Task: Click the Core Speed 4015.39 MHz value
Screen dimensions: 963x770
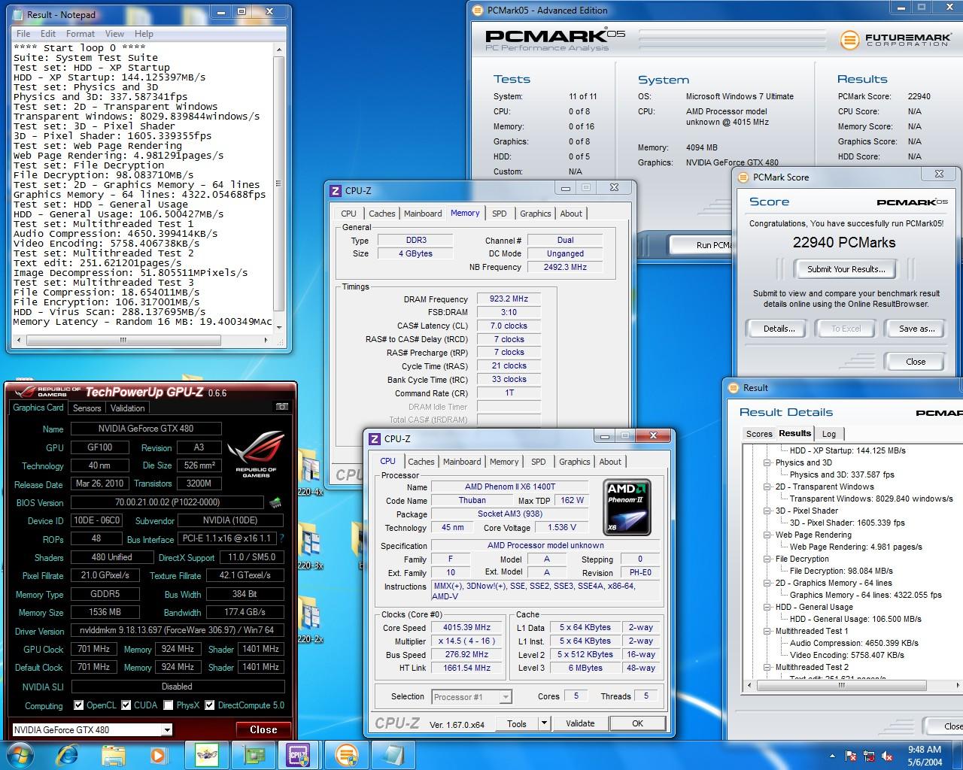Action: 466,627
